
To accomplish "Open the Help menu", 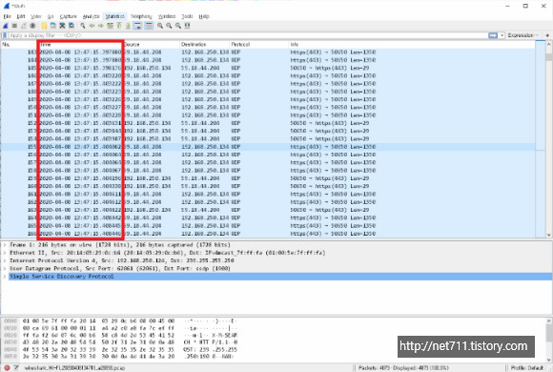I will [x=204, y=16].
